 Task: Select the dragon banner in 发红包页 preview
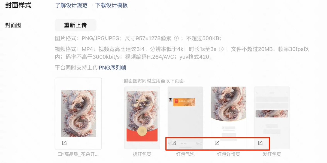(x=272, y=113)
